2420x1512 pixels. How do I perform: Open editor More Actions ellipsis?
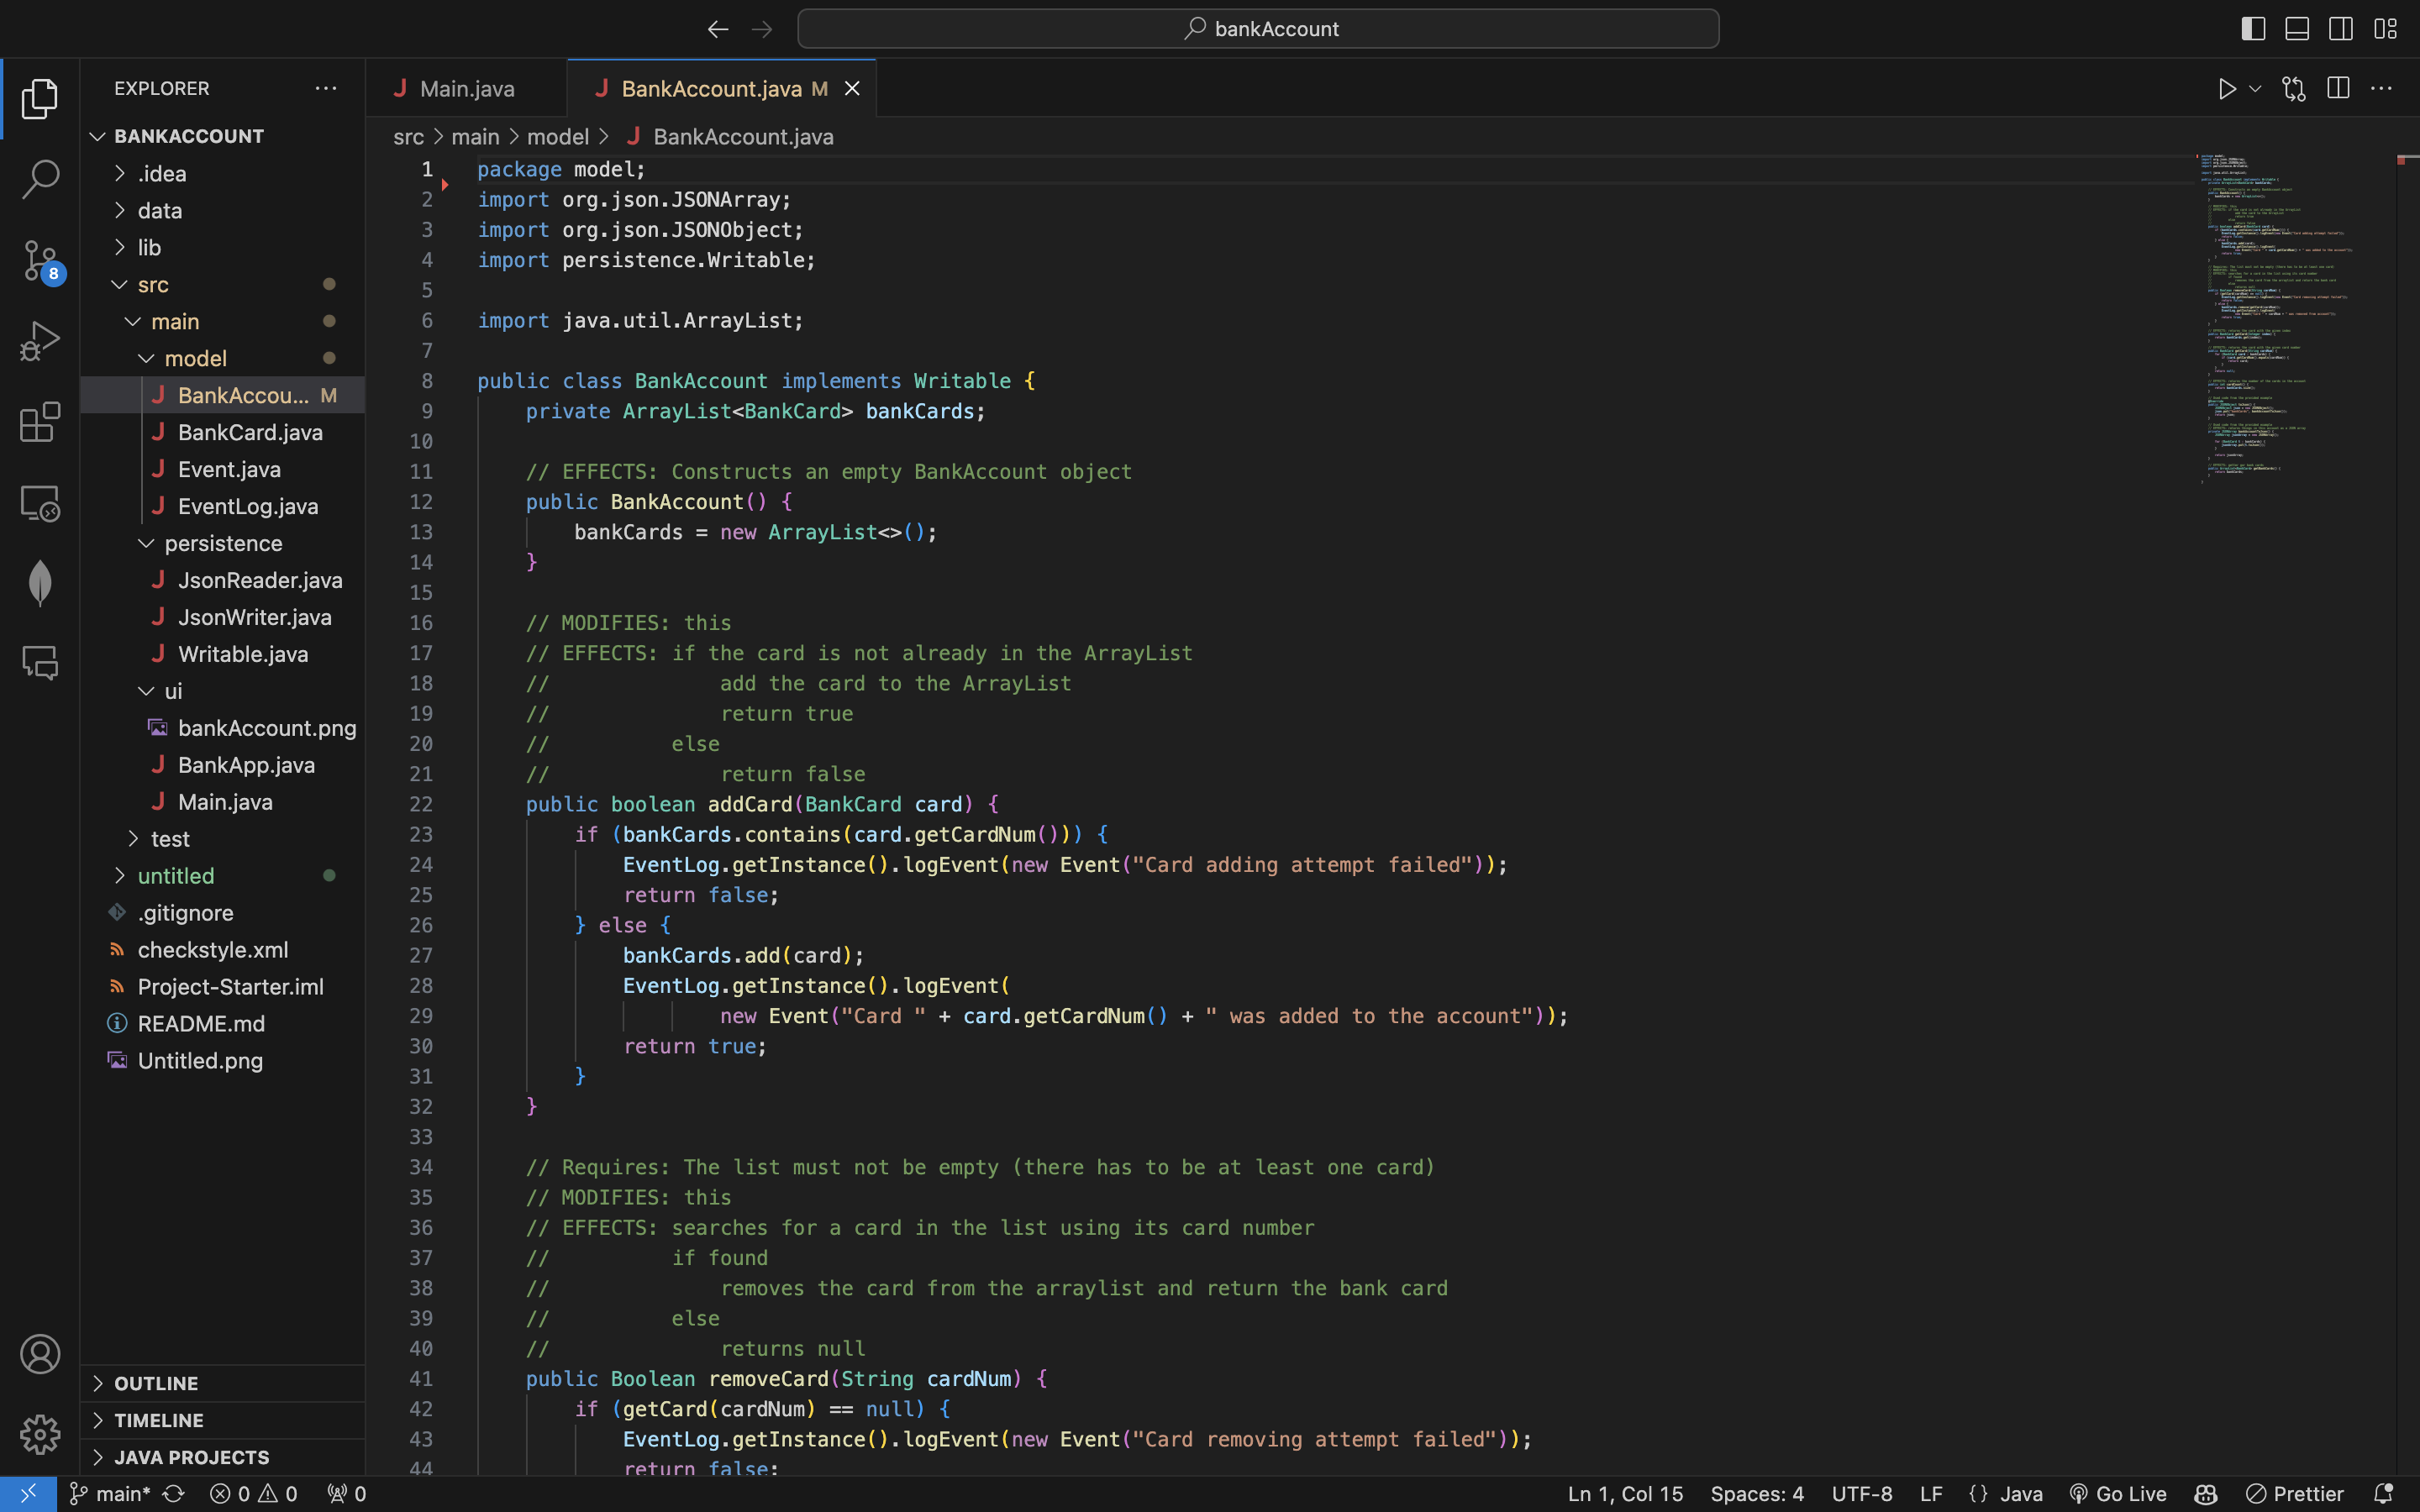(x=2382, y=88)
